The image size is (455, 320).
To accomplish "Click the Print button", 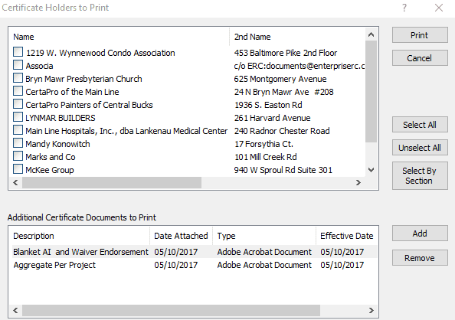I will click(x=420, y=35).
